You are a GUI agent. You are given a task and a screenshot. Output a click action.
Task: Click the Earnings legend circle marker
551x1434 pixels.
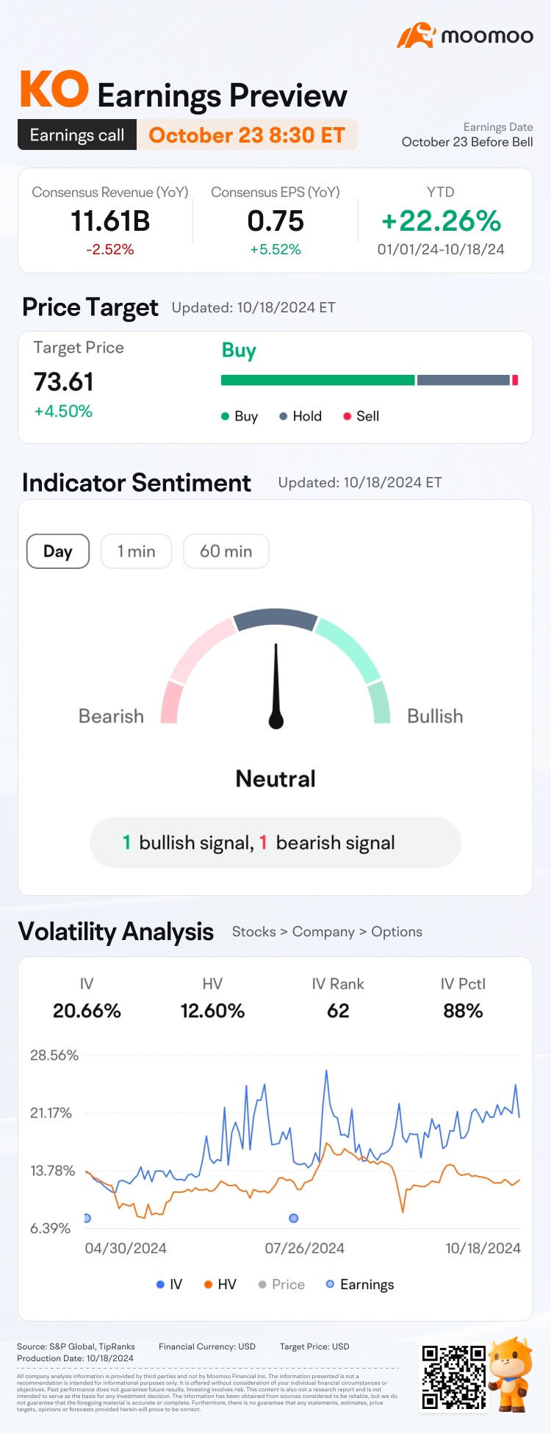click(330, 1284)
